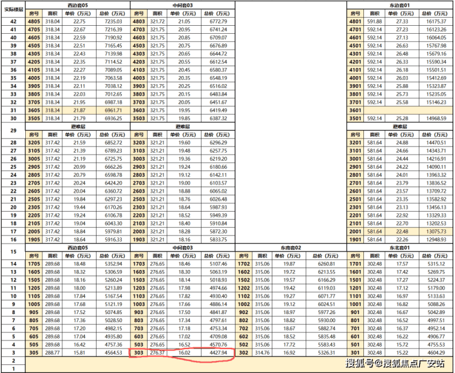Select room number 303 cell
This screenshot has height=373, width=455.
[x=139, y=353]
